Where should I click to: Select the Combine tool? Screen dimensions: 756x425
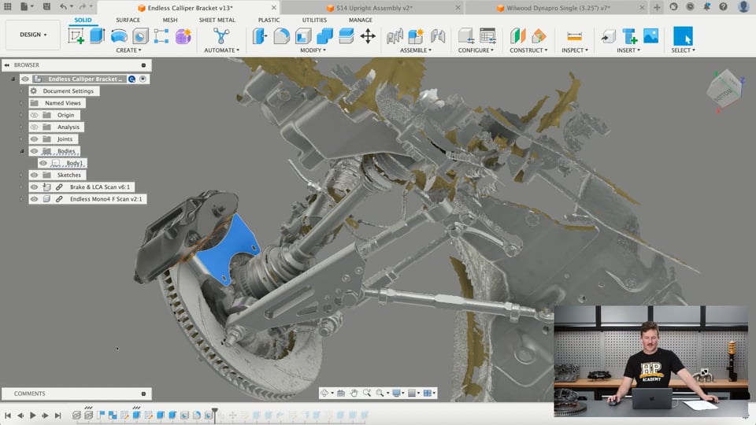[x=324, y=36]
